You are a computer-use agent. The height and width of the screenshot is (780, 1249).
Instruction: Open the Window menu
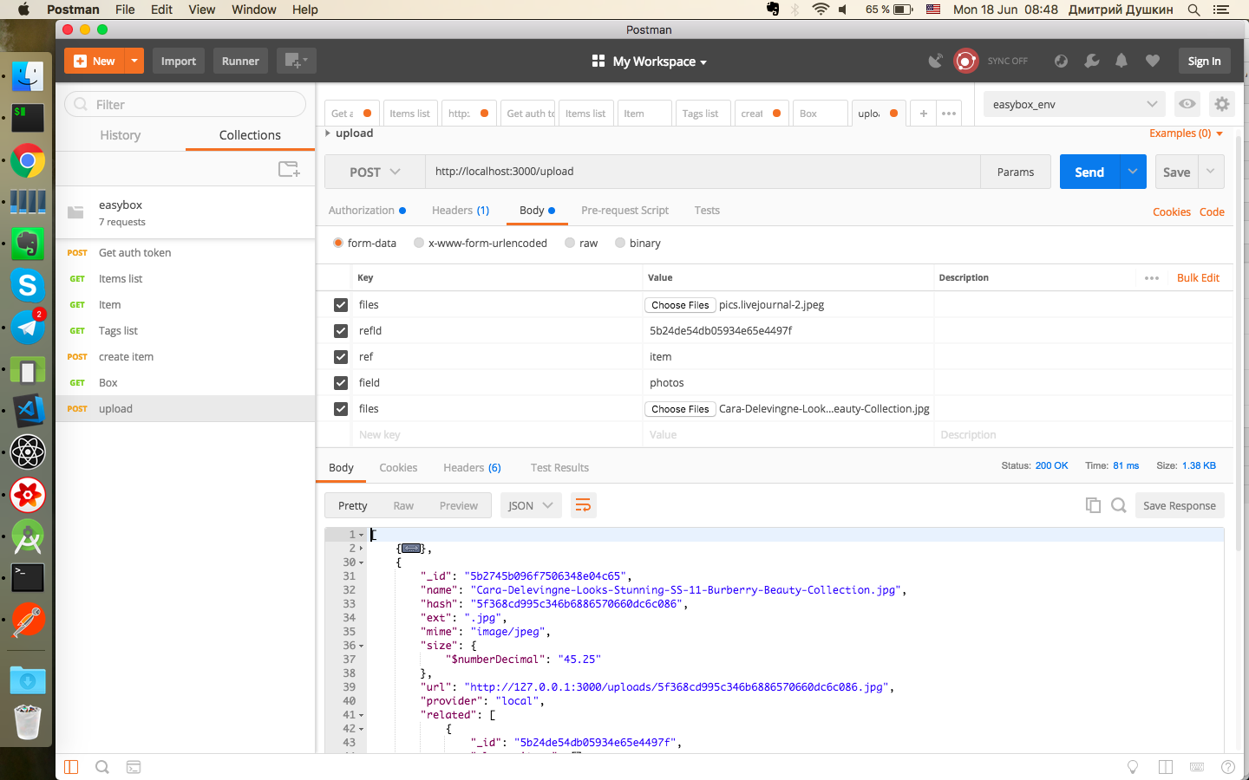[253, 10]
